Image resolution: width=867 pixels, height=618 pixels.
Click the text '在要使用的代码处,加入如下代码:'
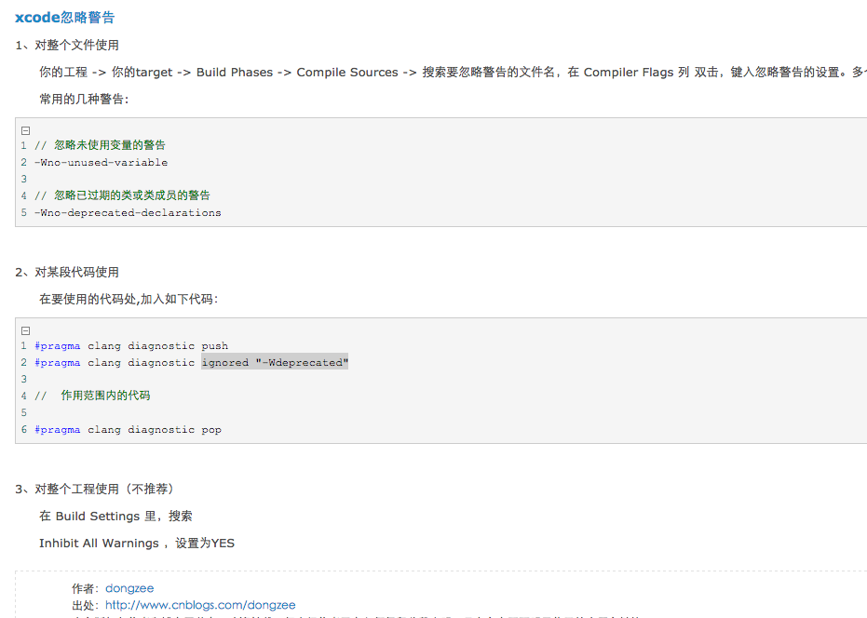coord(129,300)
